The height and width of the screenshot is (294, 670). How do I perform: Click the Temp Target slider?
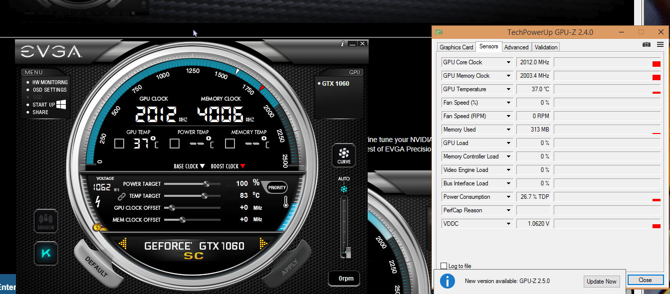[x=192, y=196]
